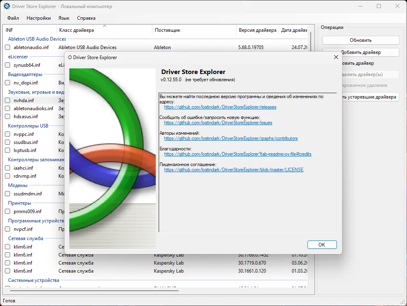The width and height of the screenshot is (407, 306).
Task: Click the устаревшие драйвера button
Action: [x=370, y=97]
